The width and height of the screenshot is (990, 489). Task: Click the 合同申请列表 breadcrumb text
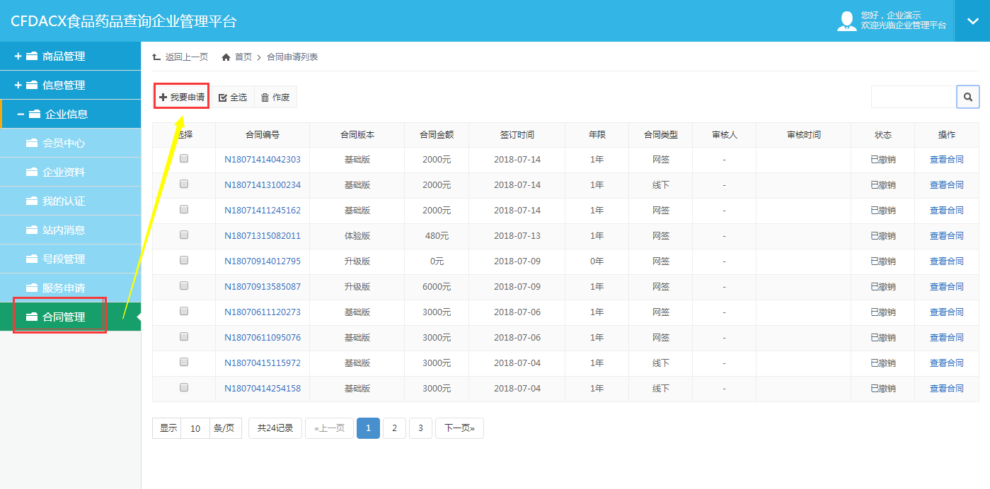(x=292, y=57)
